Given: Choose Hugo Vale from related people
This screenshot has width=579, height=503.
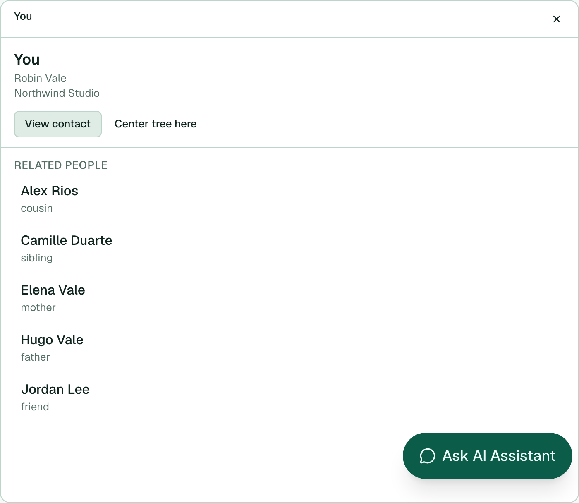Looking at the screenshot, I should point(289,348).
